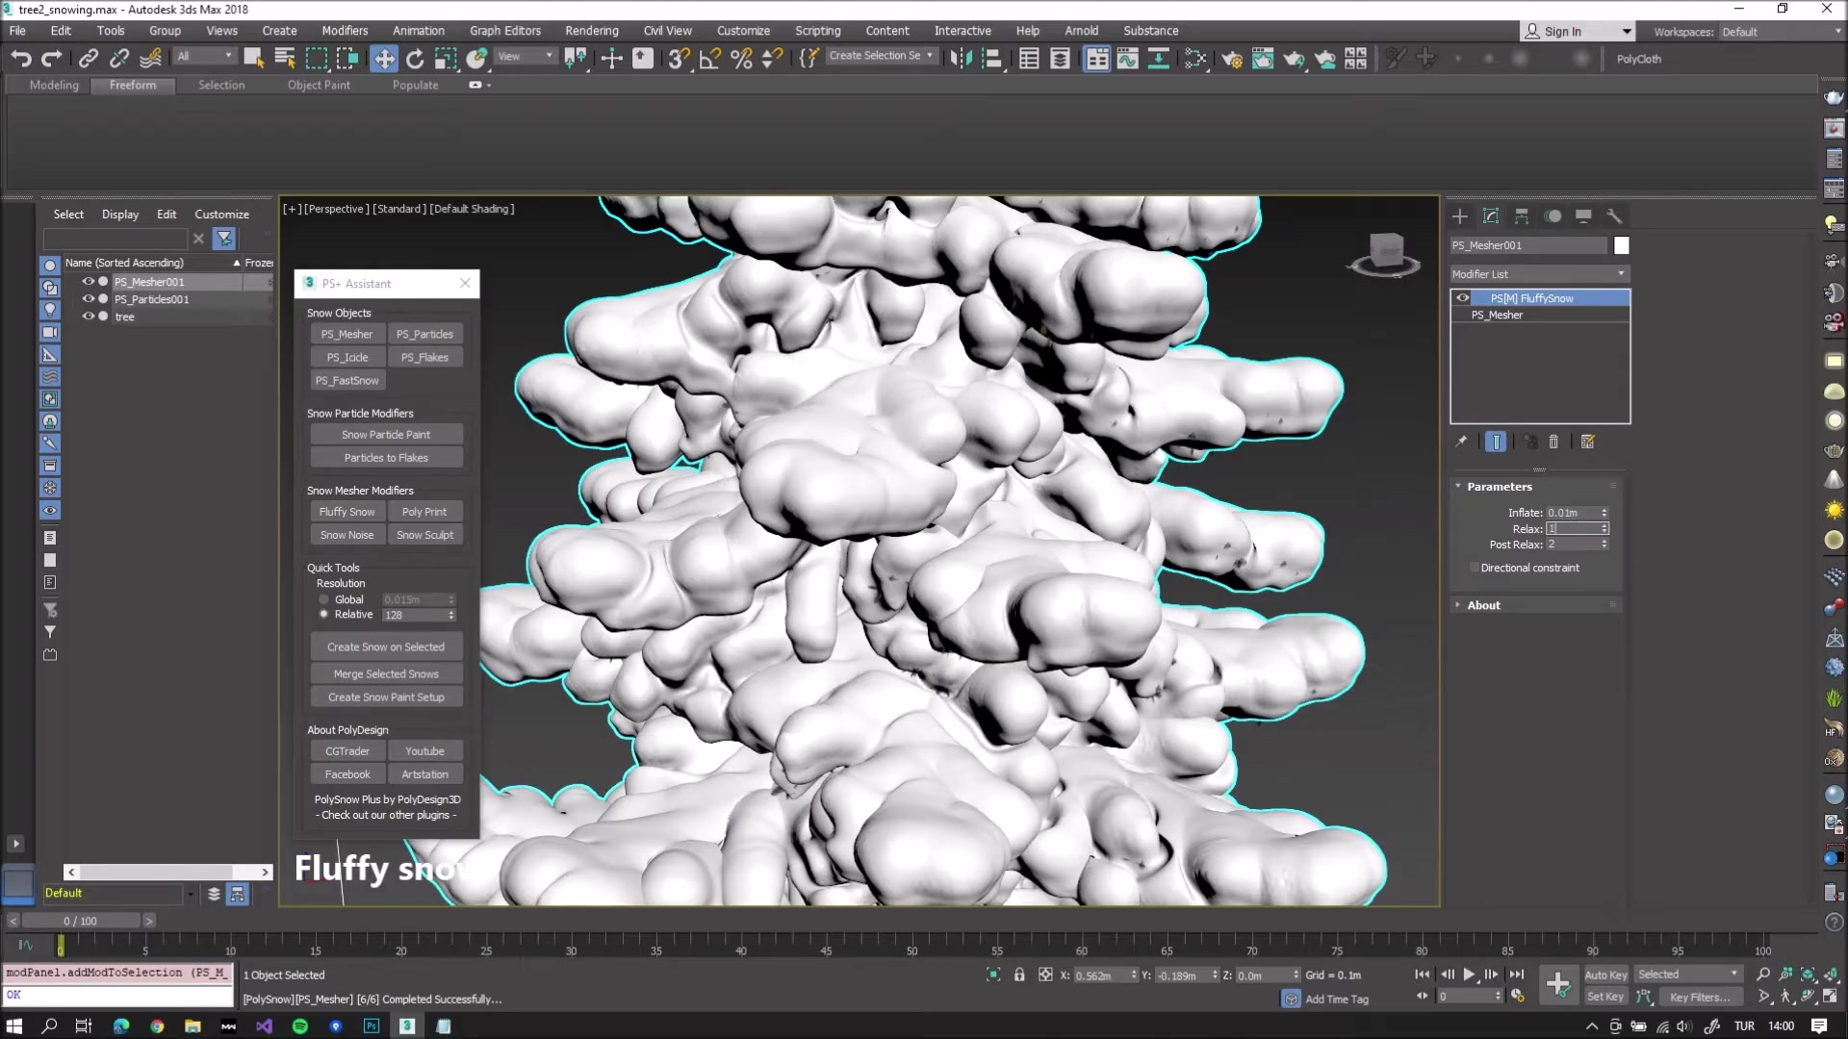The width and height of the screenshot is (1848, 1039).
Task: Select the Snow Sculpt tool
Action: pyautogui.click(x=425, y=534)
